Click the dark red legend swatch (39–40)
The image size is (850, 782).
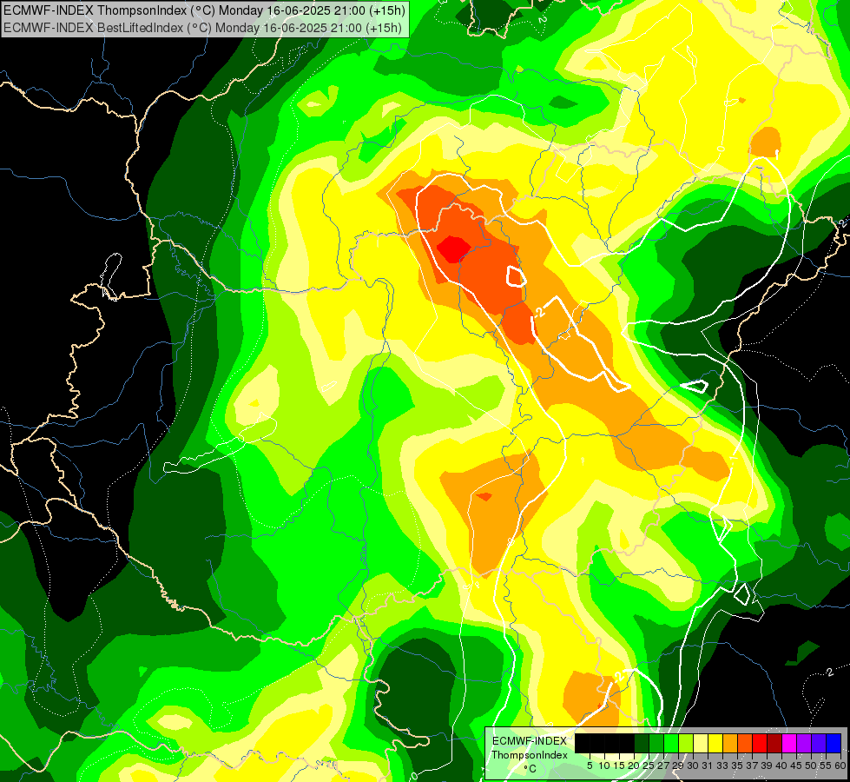coord(774,743)
